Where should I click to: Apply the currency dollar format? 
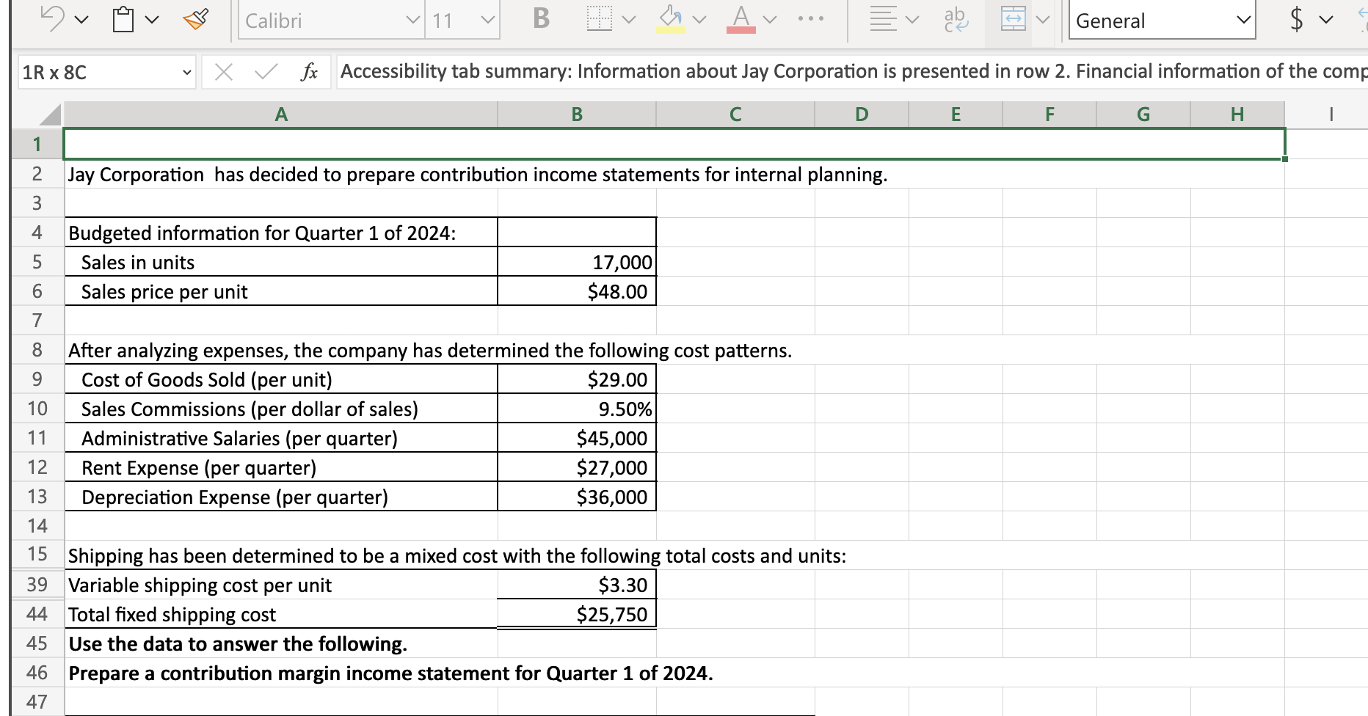coord(1297,20)
